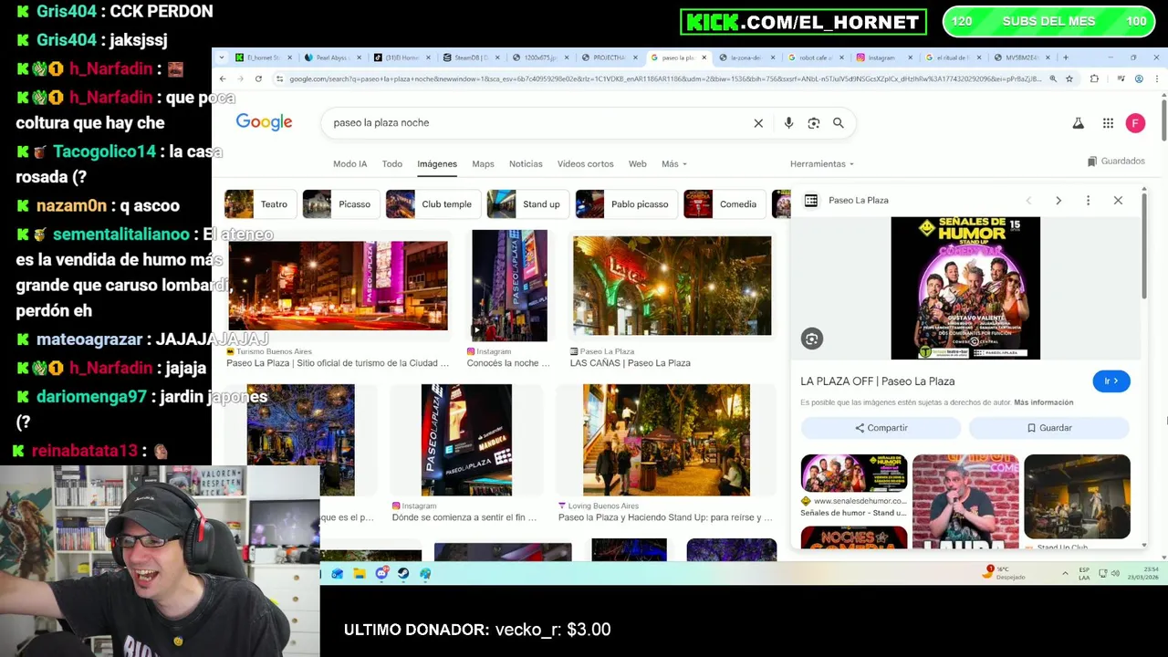Open File Explorer from the taskbar

[x=360, y=573]
